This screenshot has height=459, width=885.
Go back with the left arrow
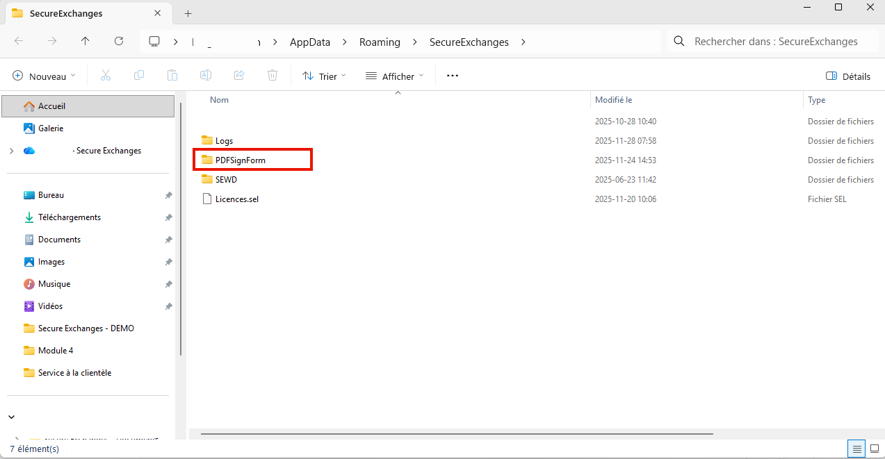point(19,42)
